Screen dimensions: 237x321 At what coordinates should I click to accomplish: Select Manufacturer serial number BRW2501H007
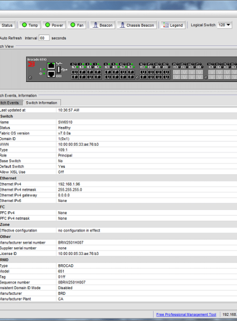click(x=71, y=242)
